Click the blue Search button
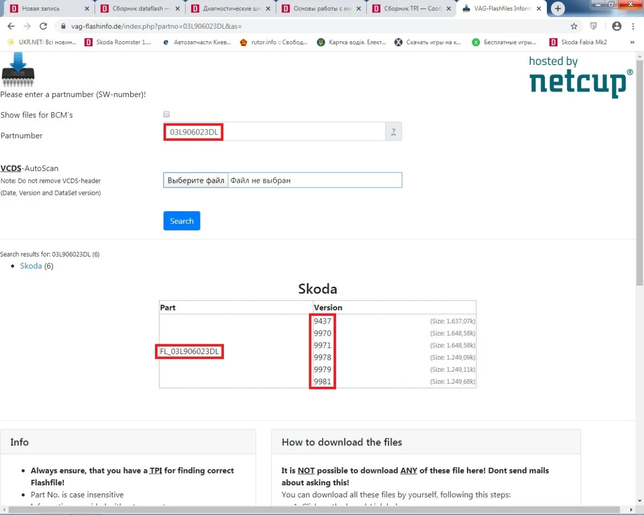The width and height of the screenshot is (644, 515). (181, 221)
